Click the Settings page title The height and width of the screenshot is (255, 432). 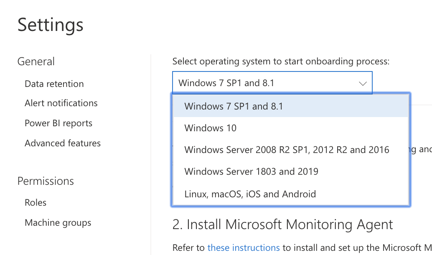pos(50,24)
